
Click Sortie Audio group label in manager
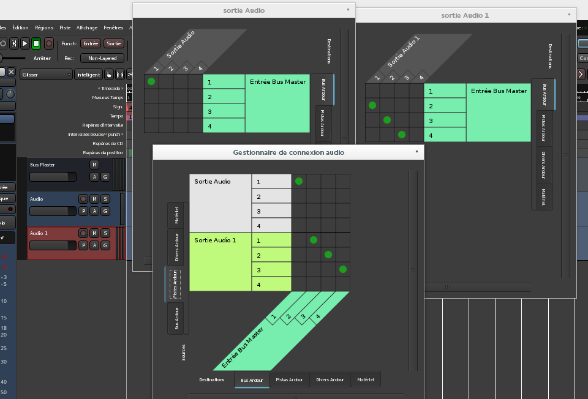click(x=220, y=203)
